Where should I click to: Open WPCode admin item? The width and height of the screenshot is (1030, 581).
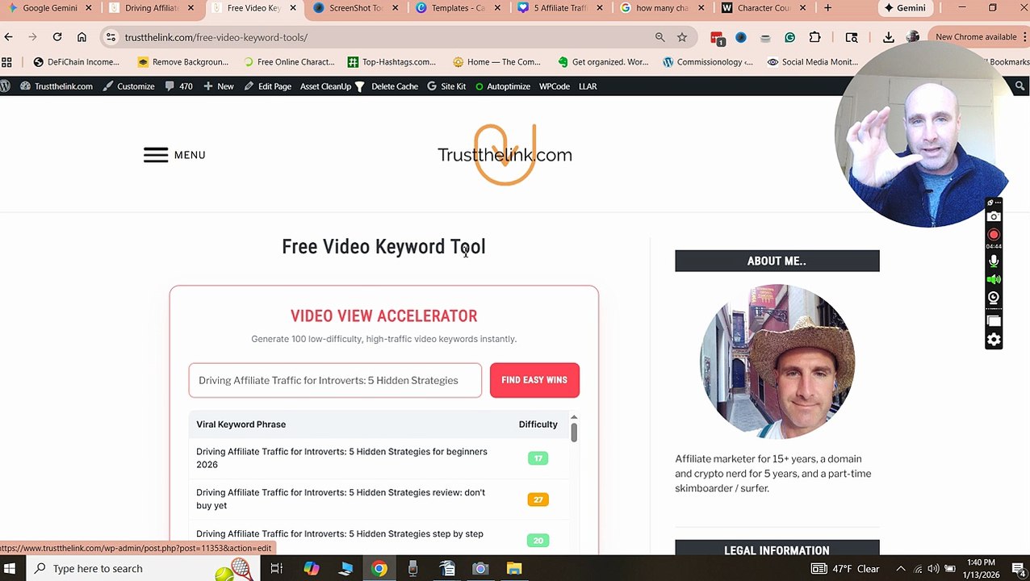(555, 86)
